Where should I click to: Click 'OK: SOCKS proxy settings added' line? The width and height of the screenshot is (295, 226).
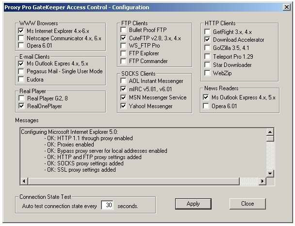pos(84,163)
